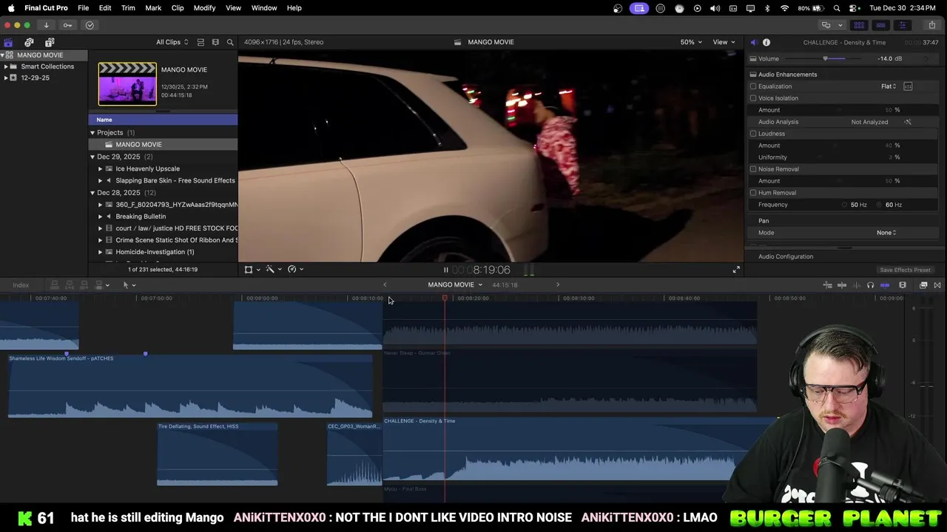Open the MANGO MOVIE timeline title dropdown

[455, 285]
